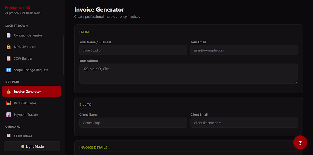313x155 pixels.
Task: Click the Your Address text area
Action: coord(189,73)
